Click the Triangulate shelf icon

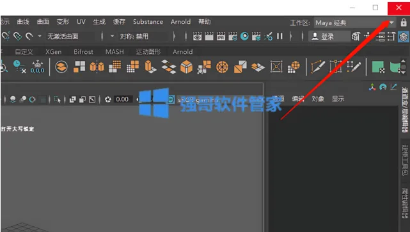240,67
